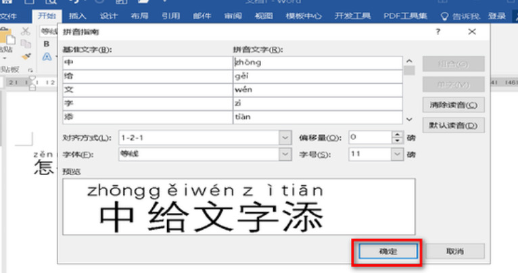This screenshot has width=518, height=273.
Task: Open the 字体 dropdown arrow
Action: pyautogui.click(x=285, y=154)
